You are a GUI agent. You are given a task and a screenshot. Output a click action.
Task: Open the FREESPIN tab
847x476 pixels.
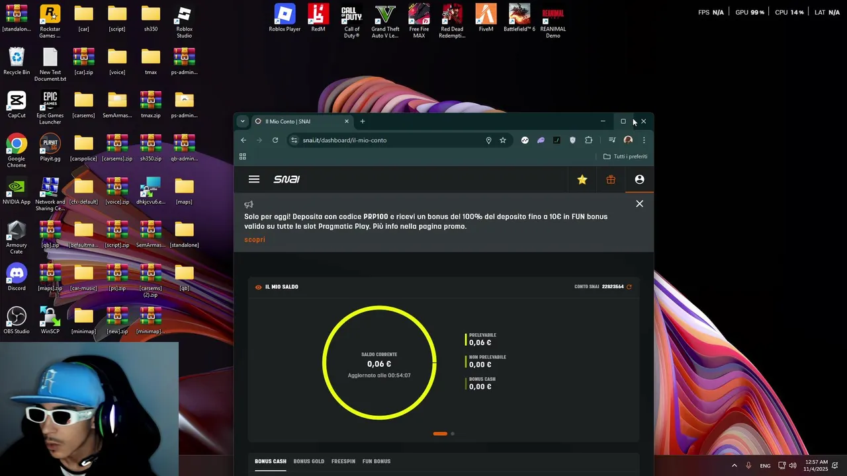(343, 461)
